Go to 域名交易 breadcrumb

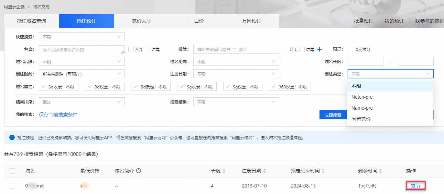(41, 7)
